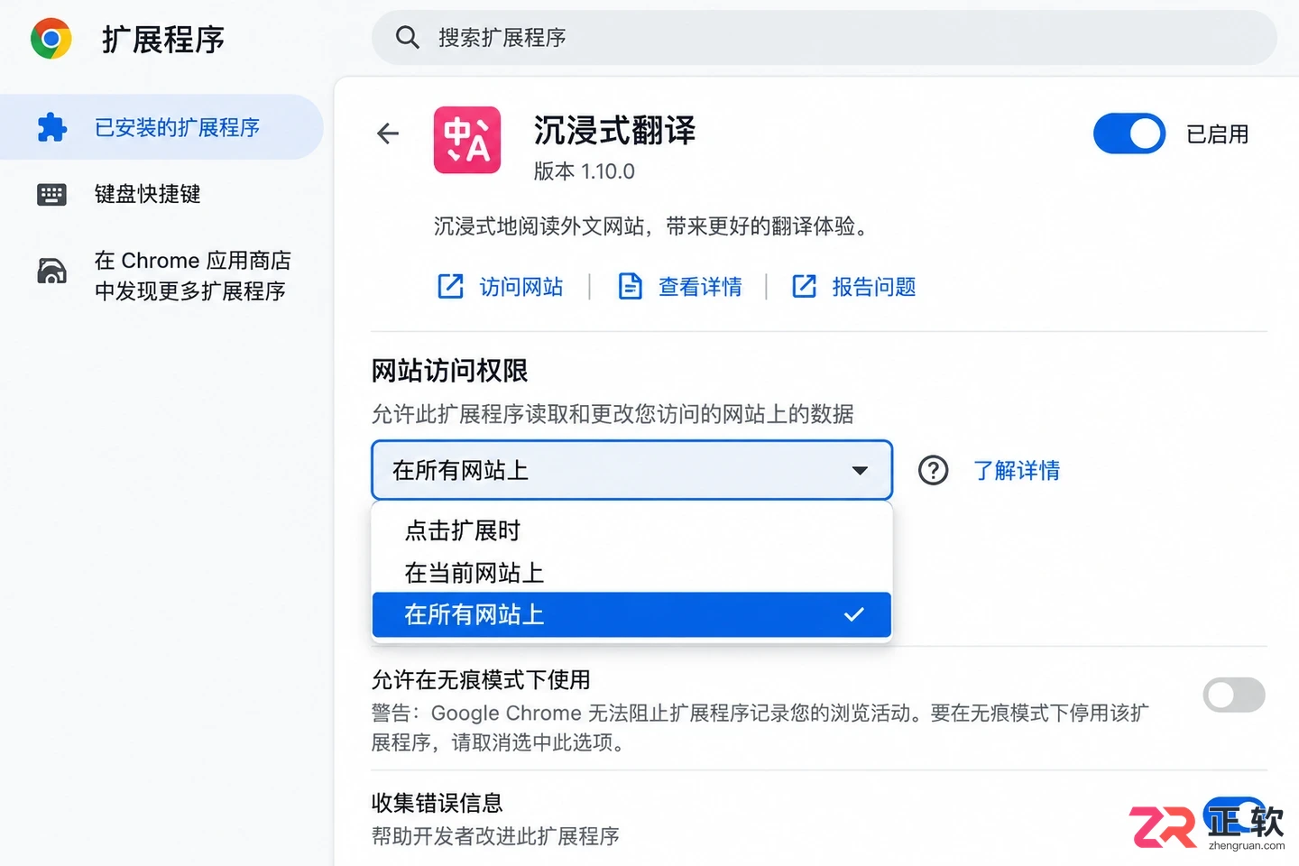Viewport: 1299px width, 866px height.
Task: Choose the highlighted 在所有网站上 option
Action: coord(631,614)
